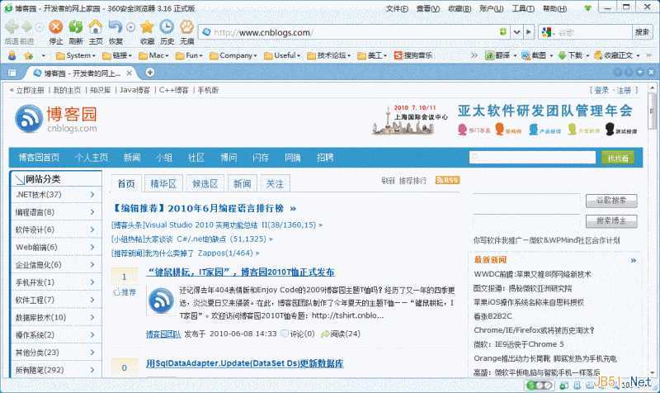
Task: Open Favorites star icon
Action: tap(147, 27)
